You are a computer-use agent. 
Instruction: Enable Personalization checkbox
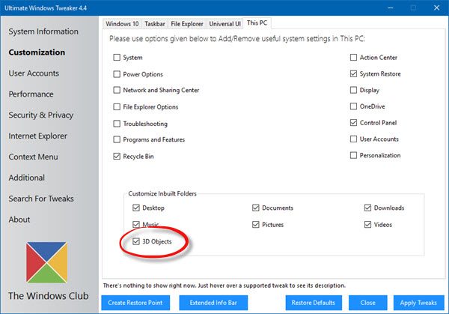tap(353, 155)
